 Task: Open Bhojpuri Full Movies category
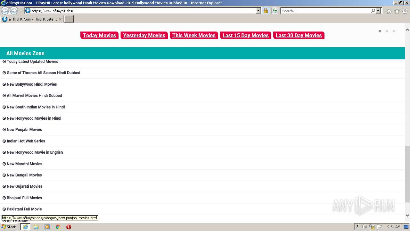[22, 198]
